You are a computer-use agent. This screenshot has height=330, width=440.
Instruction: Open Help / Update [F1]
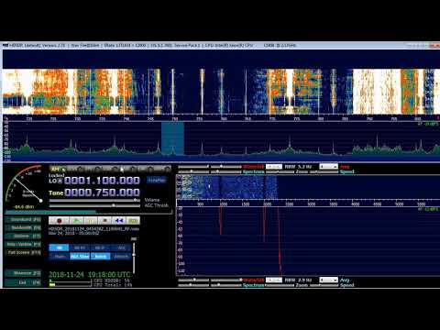23,245
